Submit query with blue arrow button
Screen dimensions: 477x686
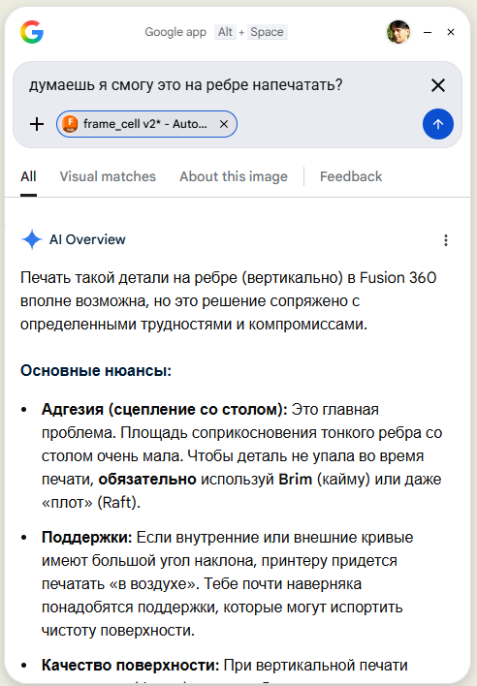pos(437,124)
